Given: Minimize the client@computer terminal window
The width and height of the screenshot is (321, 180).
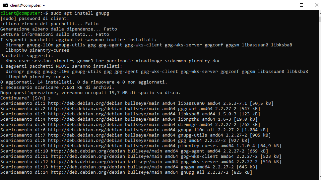Looking at the screenshot, I should (x=287, y=5).
